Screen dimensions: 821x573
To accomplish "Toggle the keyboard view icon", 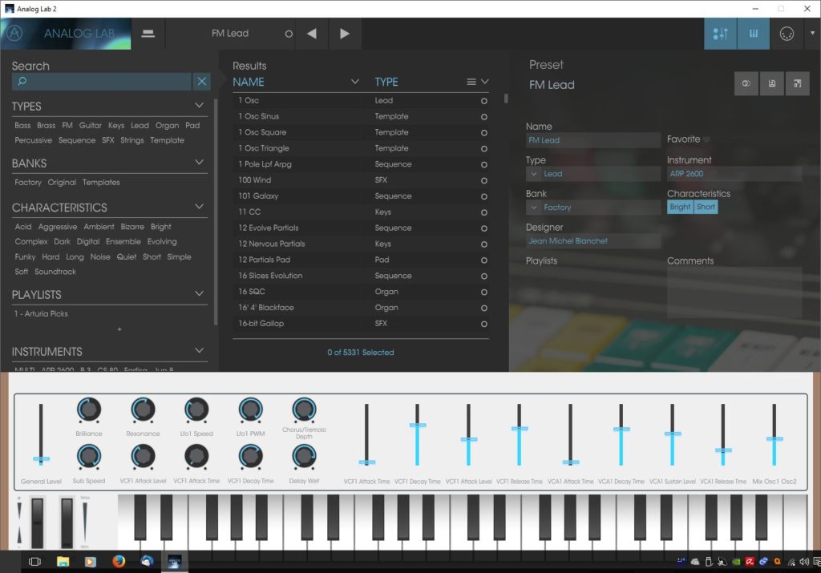I will click(x=754, y=34).
